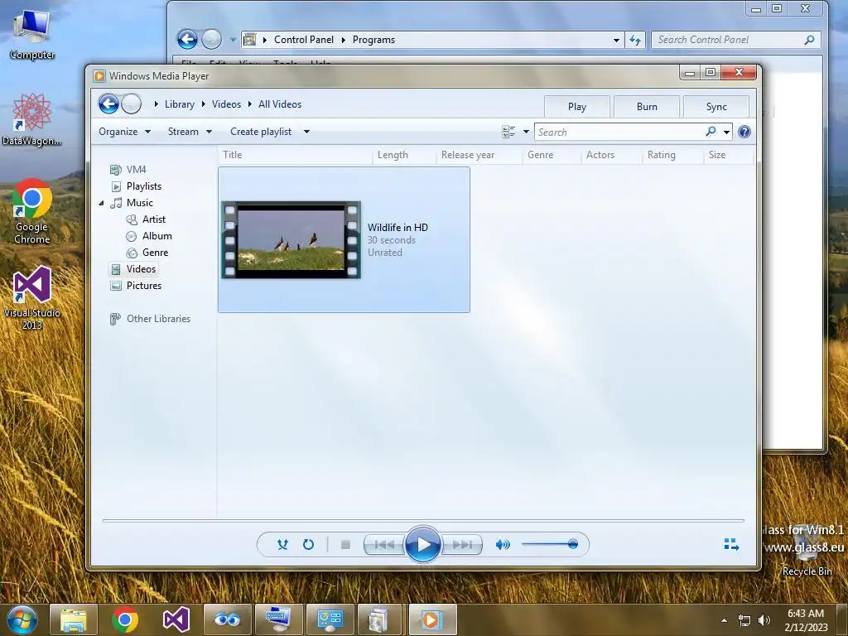The width and height of the screenshot is (848, 636).
Task: Click Programs in Control Panel address bar
Action: click(x=373, y=40)
